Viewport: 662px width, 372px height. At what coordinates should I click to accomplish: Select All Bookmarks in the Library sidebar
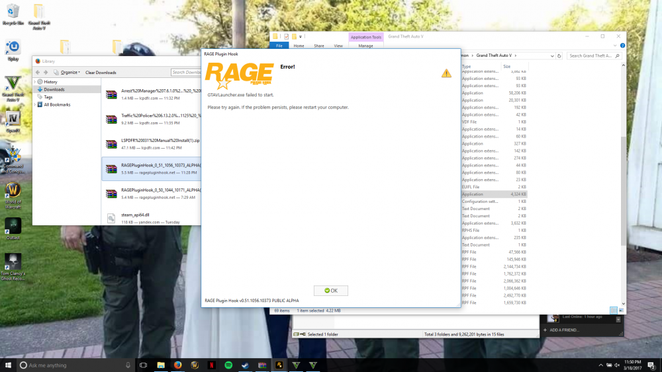[57, 104]
